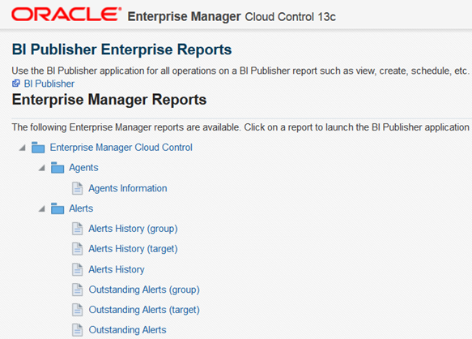Click the Alerts History (group) document icon
This screenshot has width=472, height=339.
click(78, 229)
